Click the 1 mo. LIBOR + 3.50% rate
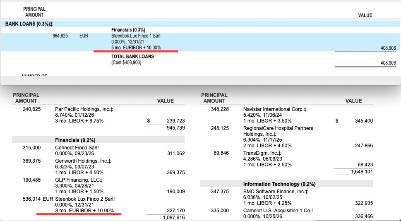 pos(267,121)
